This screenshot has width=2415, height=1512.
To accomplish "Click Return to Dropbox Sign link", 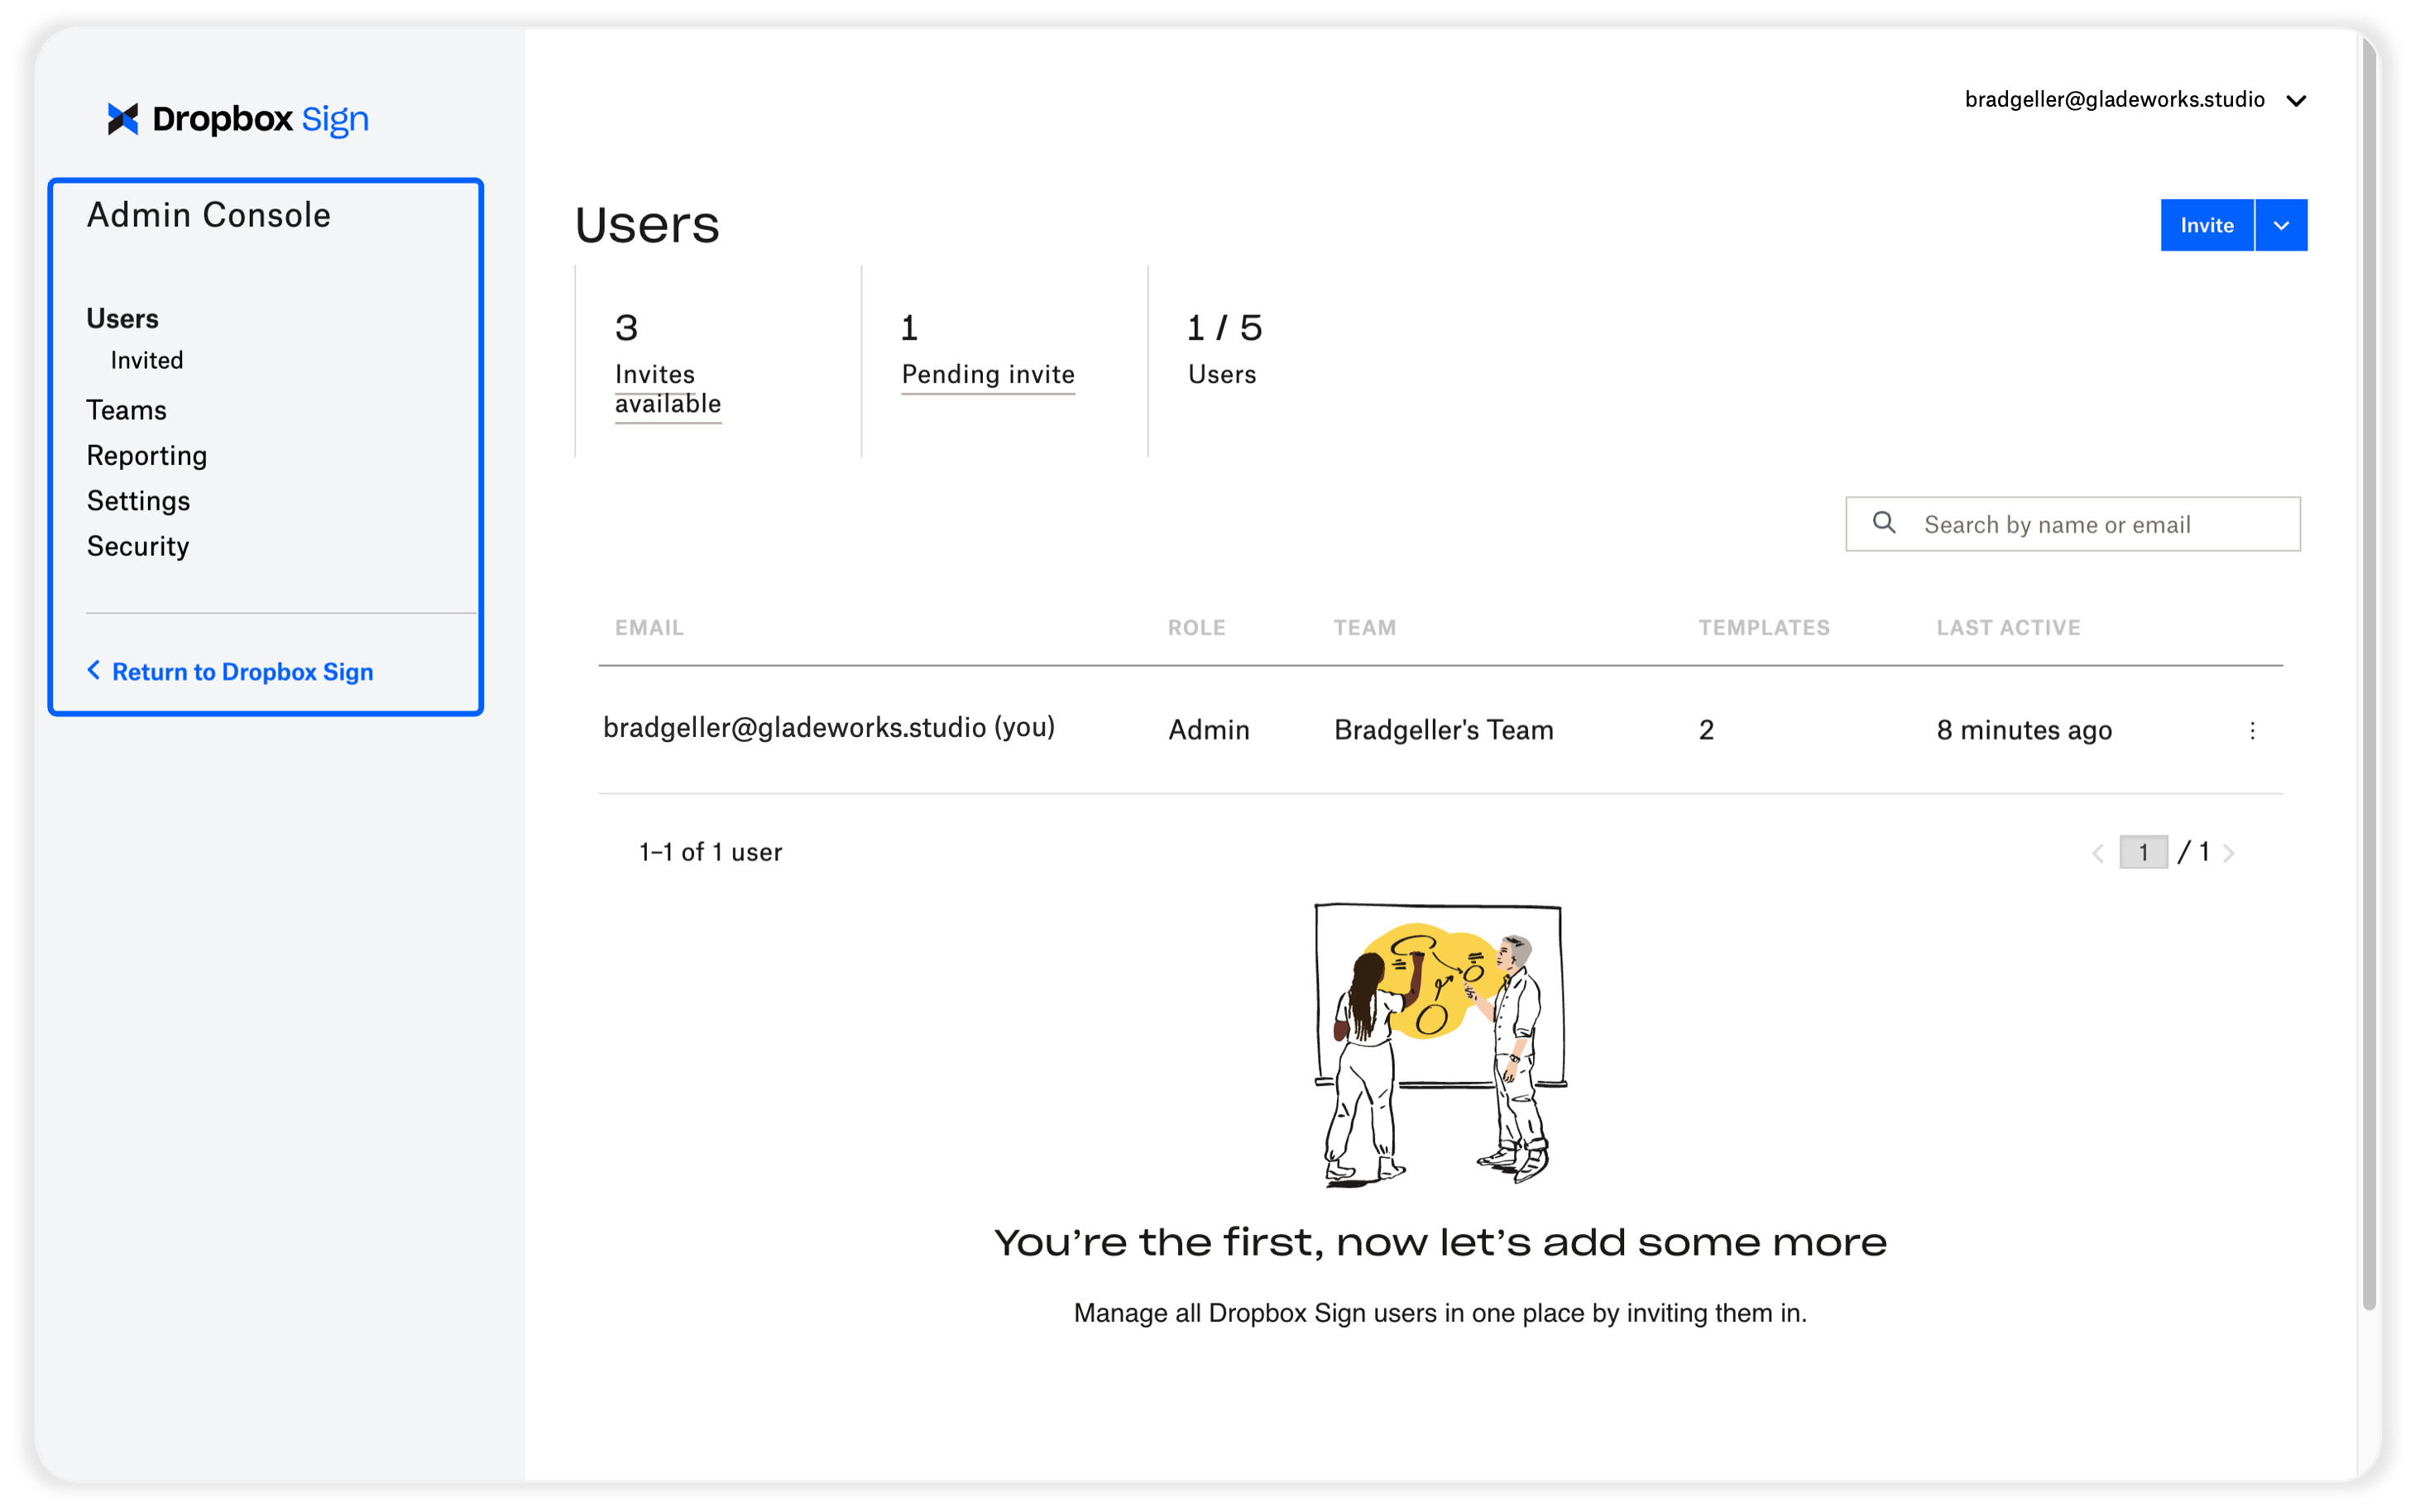I will coord(230,671).
